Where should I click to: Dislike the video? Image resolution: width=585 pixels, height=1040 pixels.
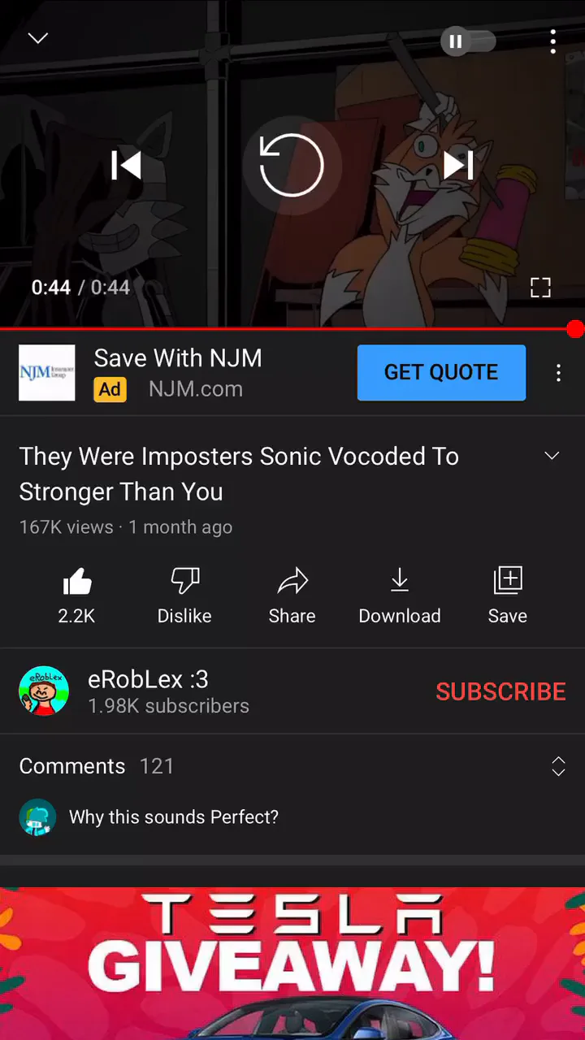pyautogui.click(x=184, y=596)
